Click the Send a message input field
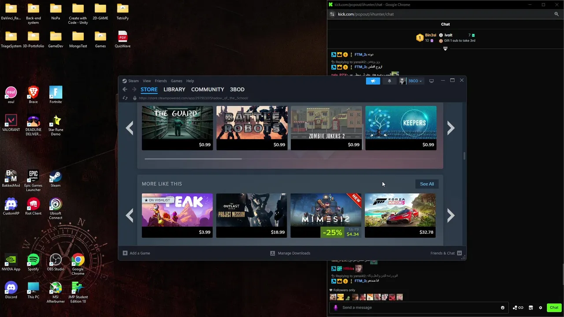 [x=419, y=308]
